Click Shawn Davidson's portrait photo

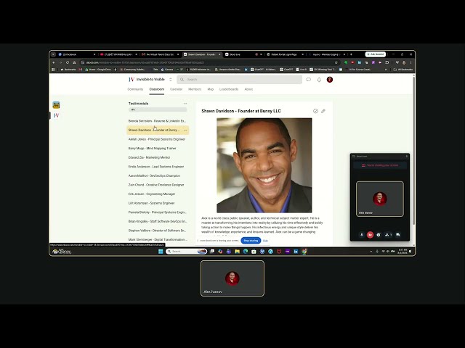point(264,165)
